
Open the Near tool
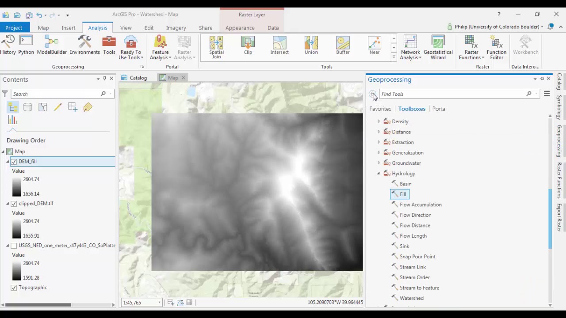(375, 46)
